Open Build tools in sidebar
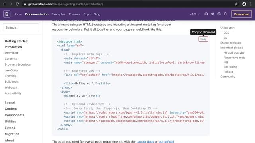 click(12, 81)
